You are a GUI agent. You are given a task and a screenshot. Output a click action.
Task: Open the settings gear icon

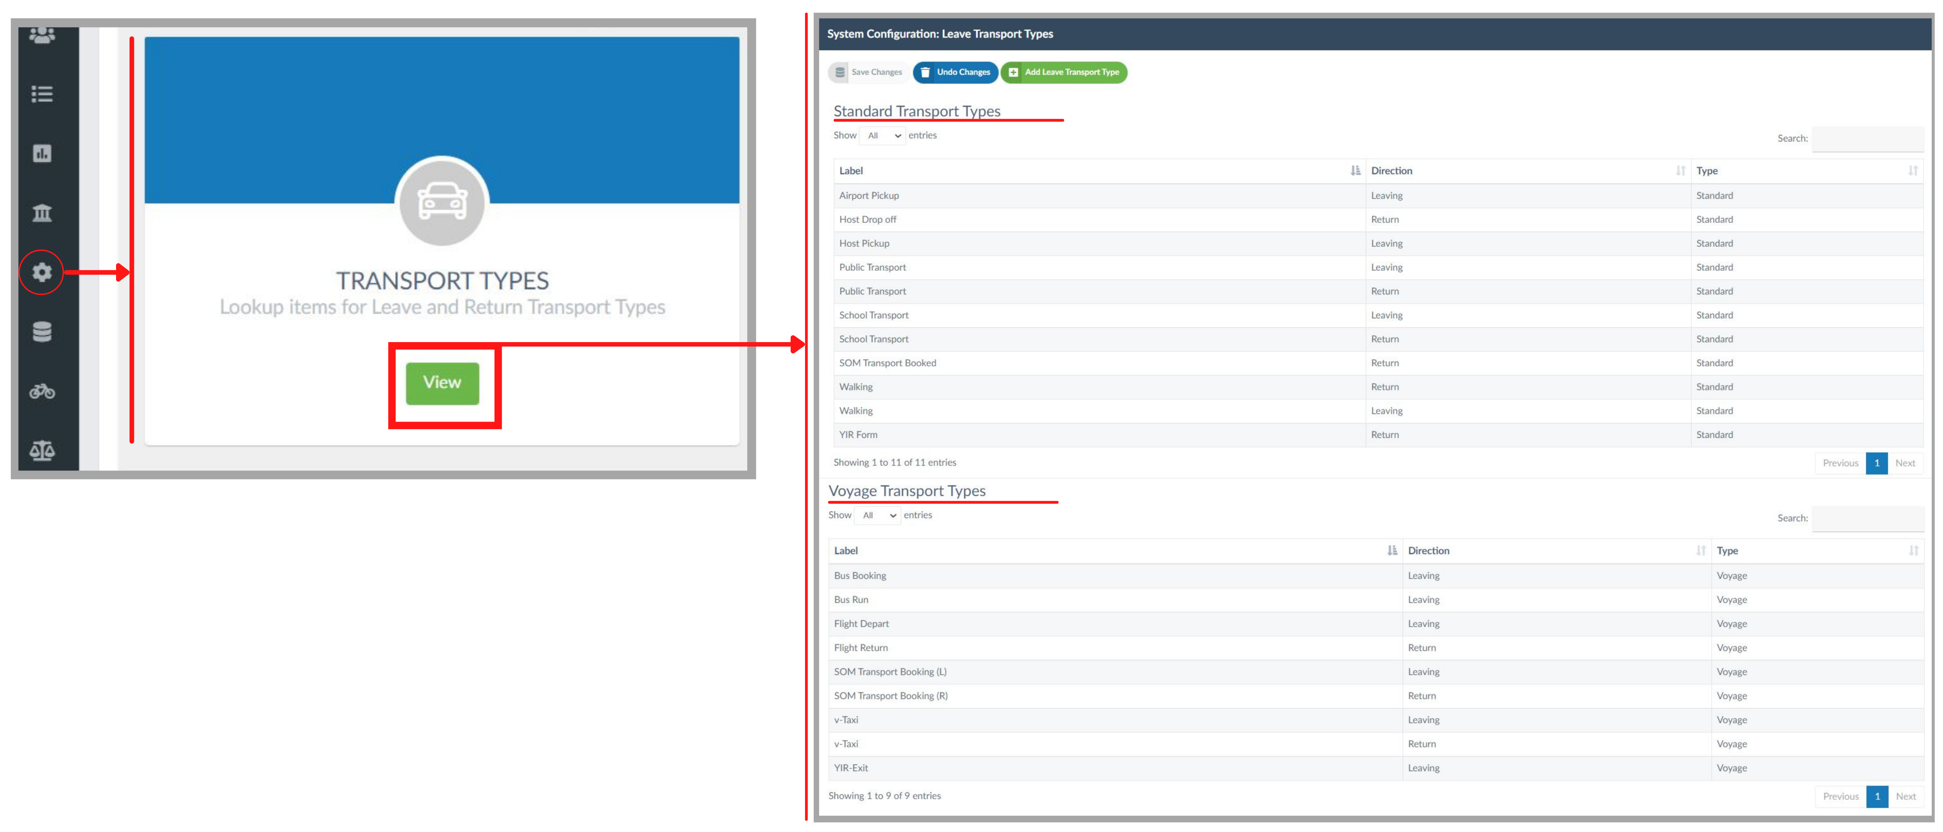tap(42, 272)
